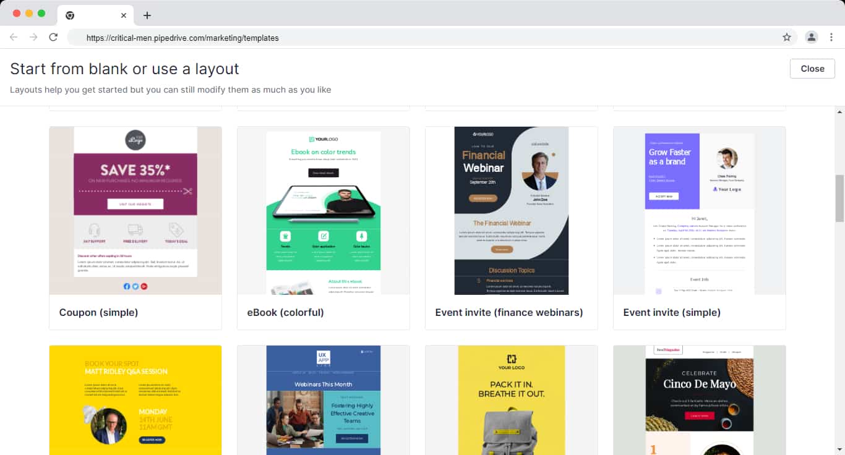Click the browser forward arrow
Screen dimensions: 845x455
pyautogui.click(x=33, y=37)
